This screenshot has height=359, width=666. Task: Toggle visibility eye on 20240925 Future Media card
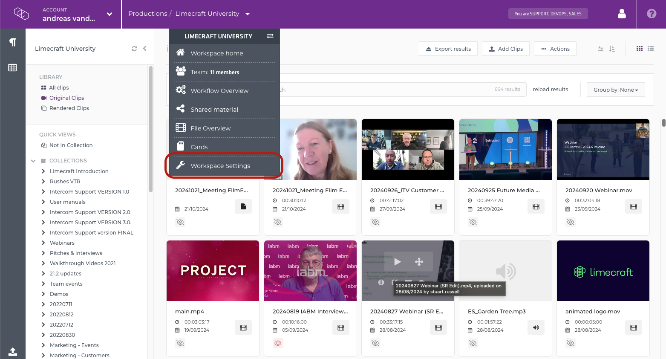pyautogui.click(x=473, y=222)
